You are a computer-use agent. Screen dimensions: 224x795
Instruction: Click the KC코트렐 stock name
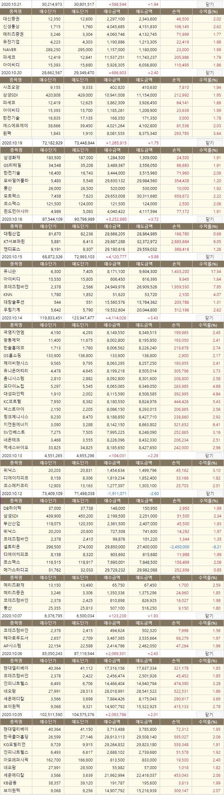pos(12,401)
